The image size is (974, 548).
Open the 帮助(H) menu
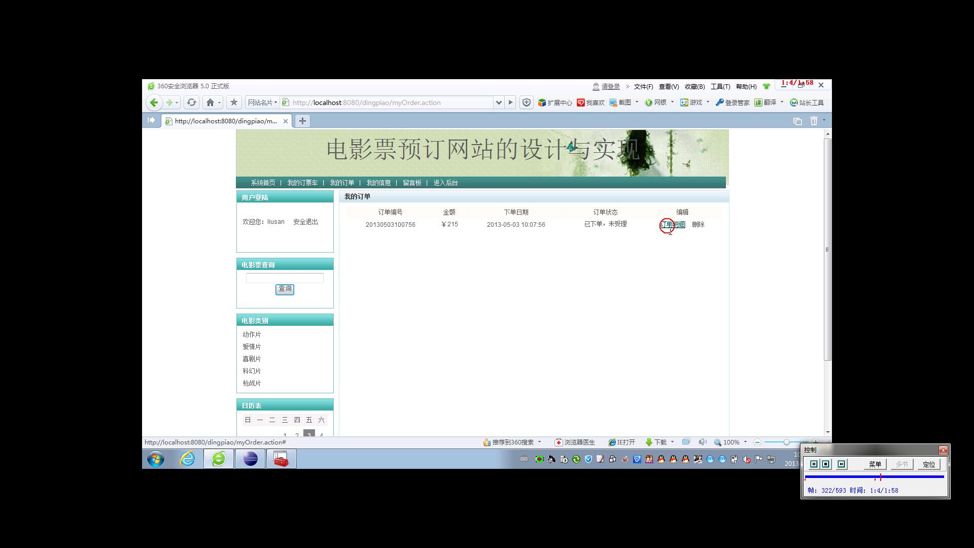(x=746, y=87)
